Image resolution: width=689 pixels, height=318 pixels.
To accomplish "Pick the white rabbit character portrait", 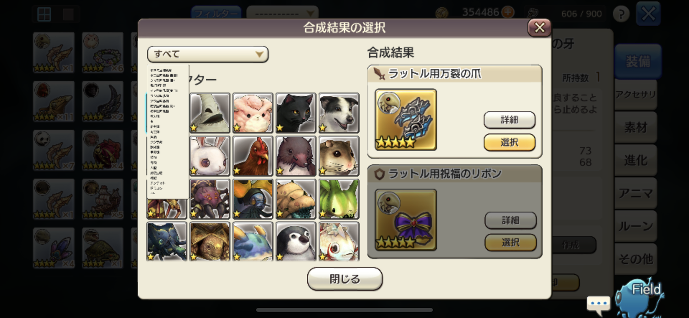I will point(209,156).
